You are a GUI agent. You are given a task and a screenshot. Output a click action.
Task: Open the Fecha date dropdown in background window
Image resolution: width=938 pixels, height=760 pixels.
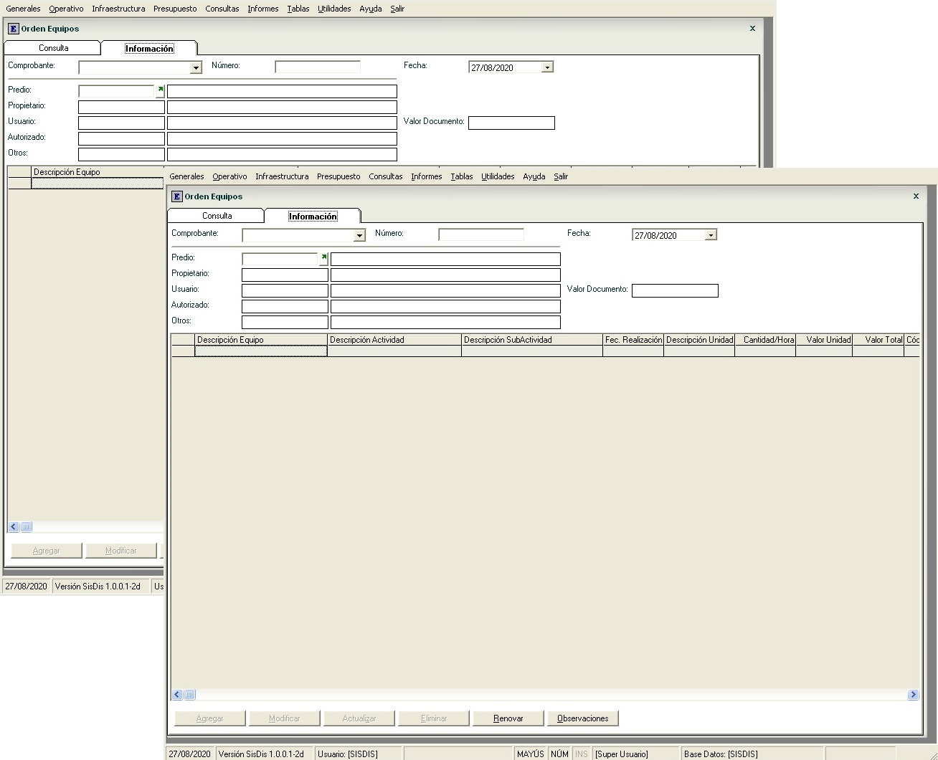546,67
